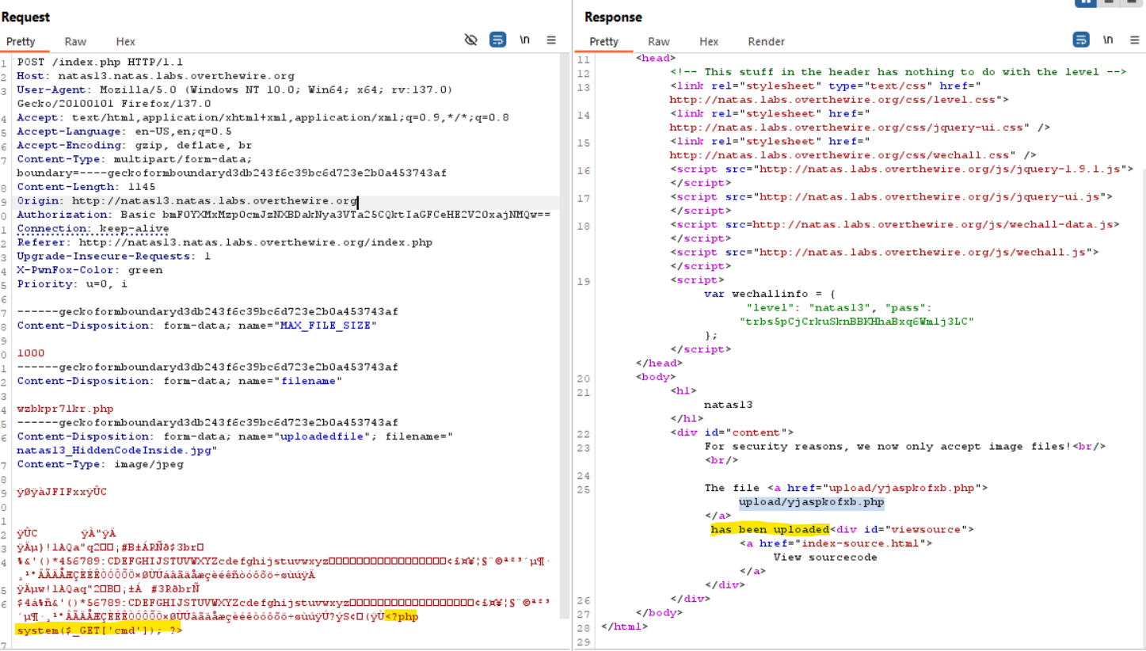Click the filename value wzbkpr7lkr.php
The height and width of the screenshot is (651, 1146).
tap(65, 409)
